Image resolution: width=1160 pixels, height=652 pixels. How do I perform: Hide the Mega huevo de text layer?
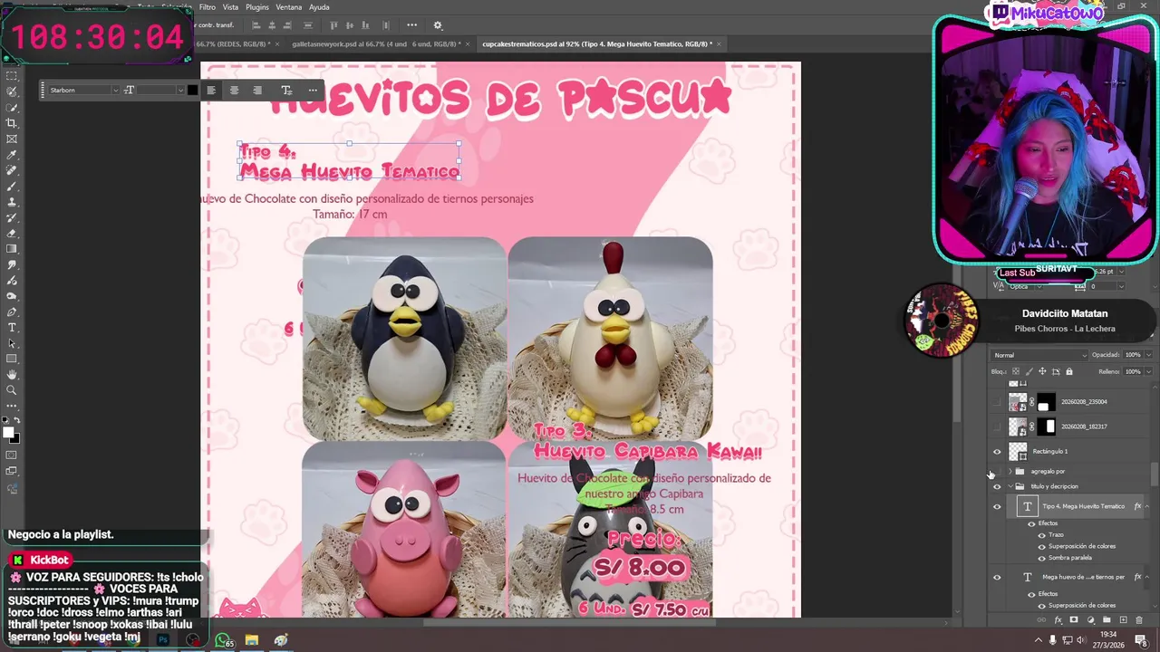coord(997,577)
